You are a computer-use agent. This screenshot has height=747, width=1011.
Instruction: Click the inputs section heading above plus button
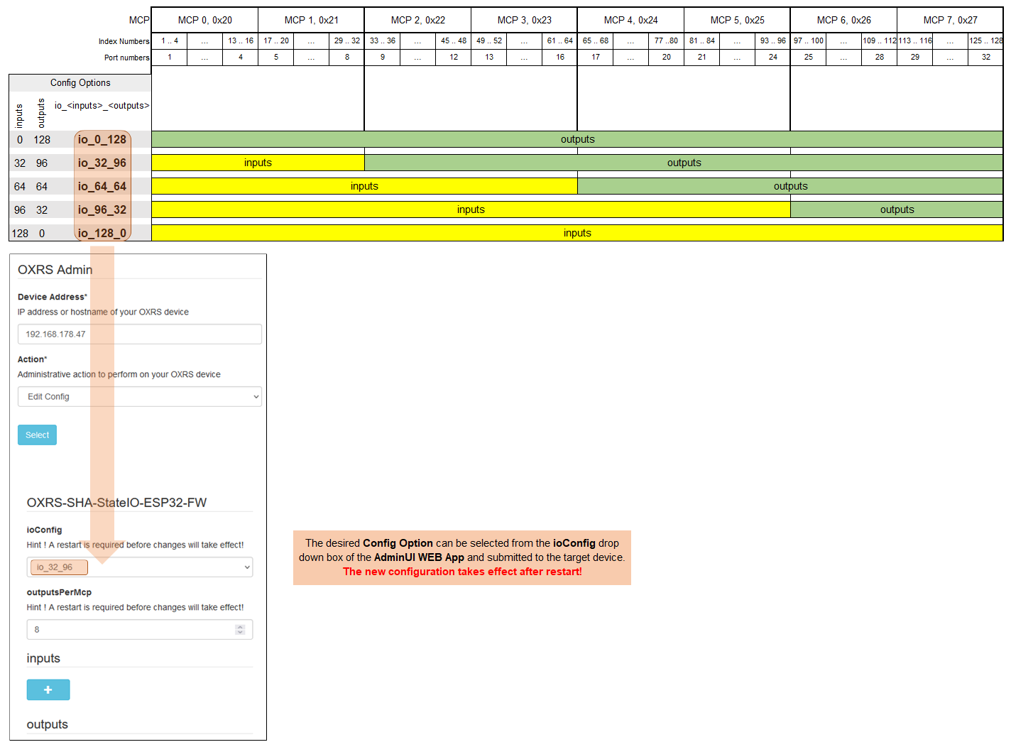tap(43, 658)
